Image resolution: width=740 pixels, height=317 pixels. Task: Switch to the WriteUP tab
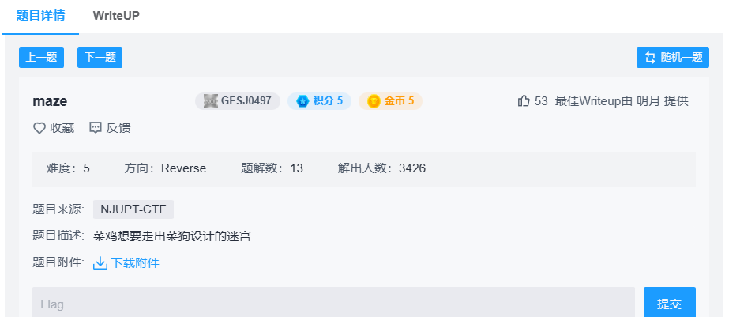click(116, 16)
